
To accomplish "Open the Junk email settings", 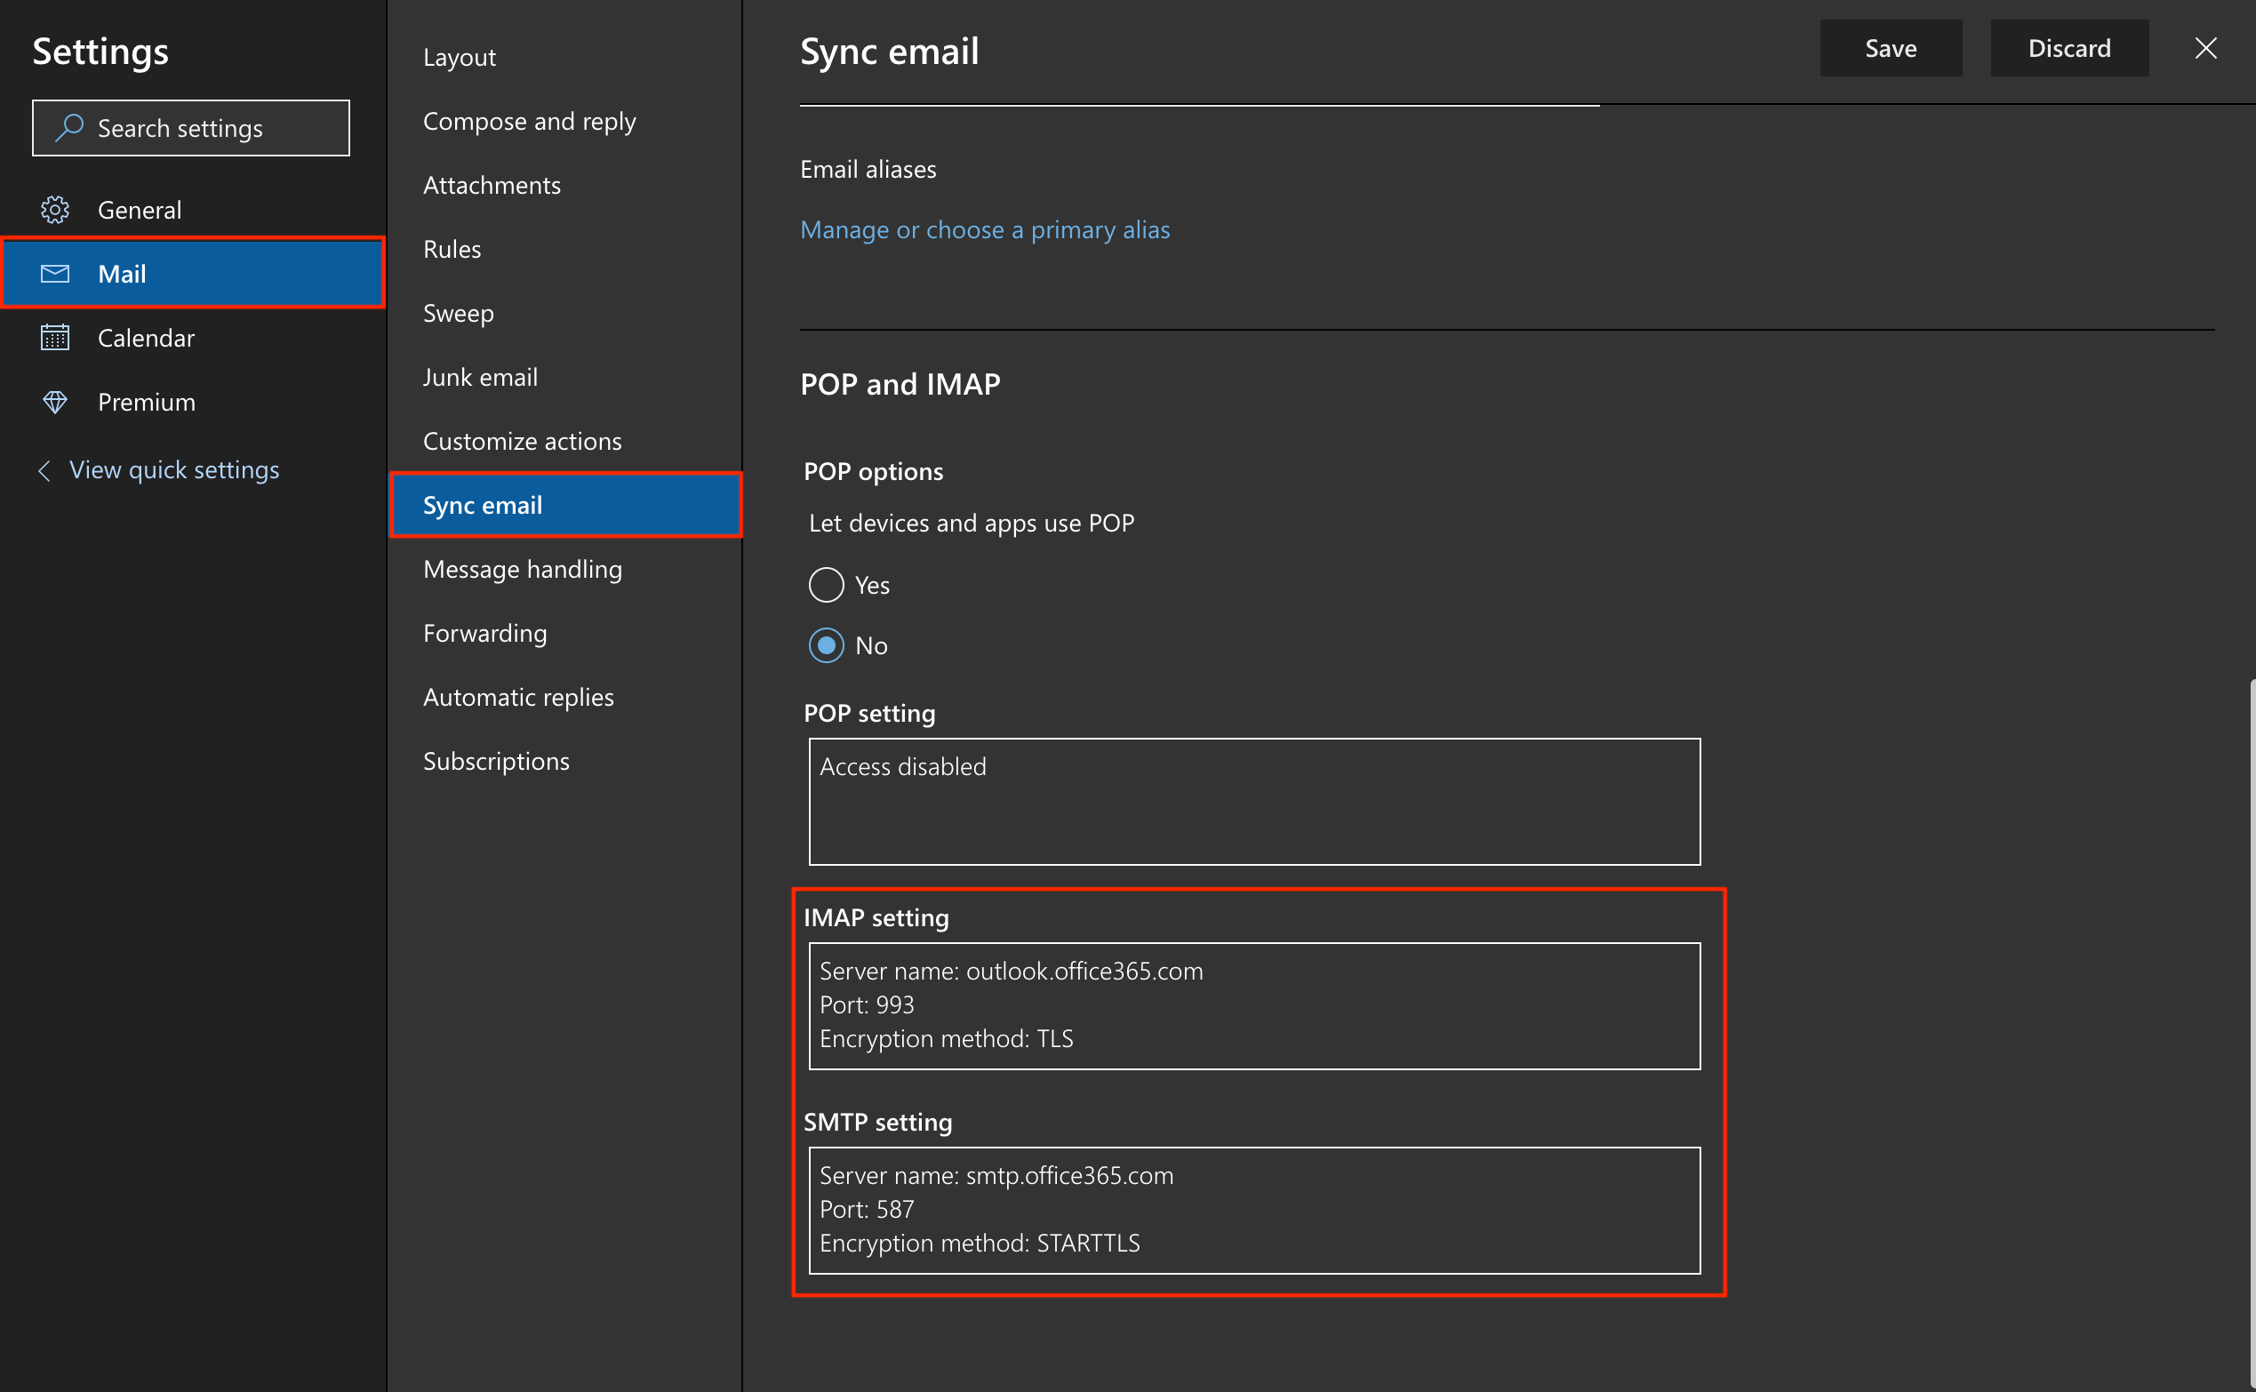I will point(478,377).
